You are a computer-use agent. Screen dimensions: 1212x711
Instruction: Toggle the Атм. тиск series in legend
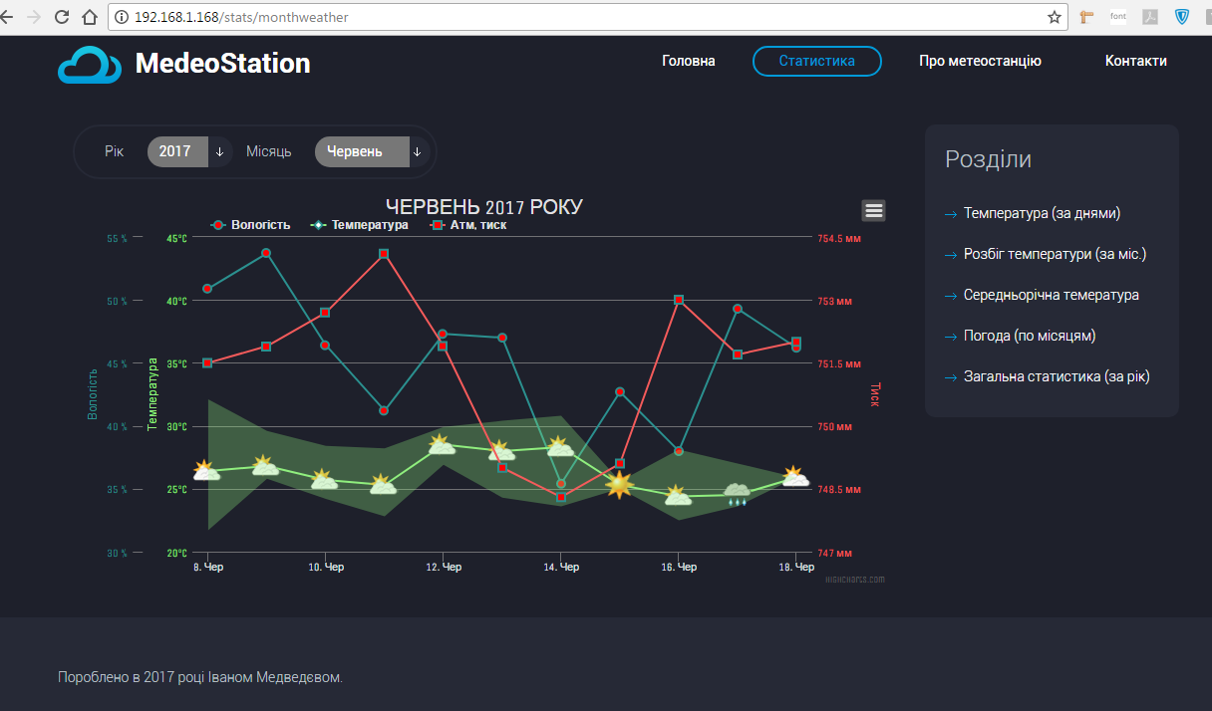(468, 225)
